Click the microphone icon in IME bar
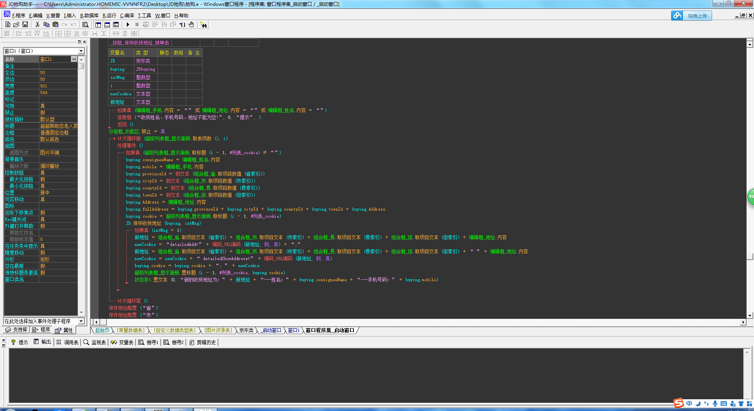The image size is (754, 411). 715,404
